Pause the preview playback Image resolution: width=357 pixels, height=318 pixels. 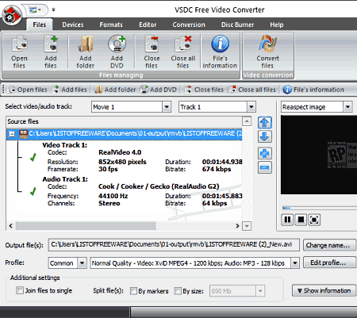tap(287, 220)
